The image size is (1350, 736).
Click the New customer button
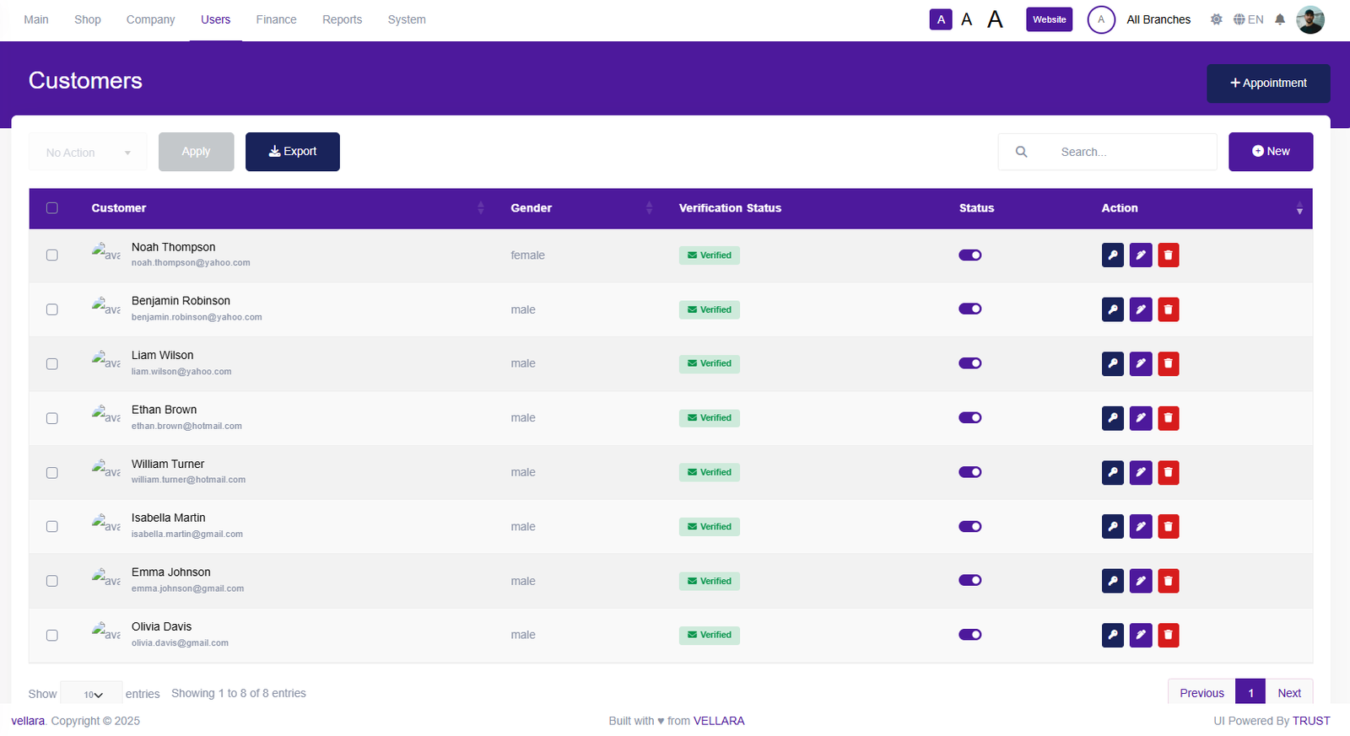[x=1270, y=152]
